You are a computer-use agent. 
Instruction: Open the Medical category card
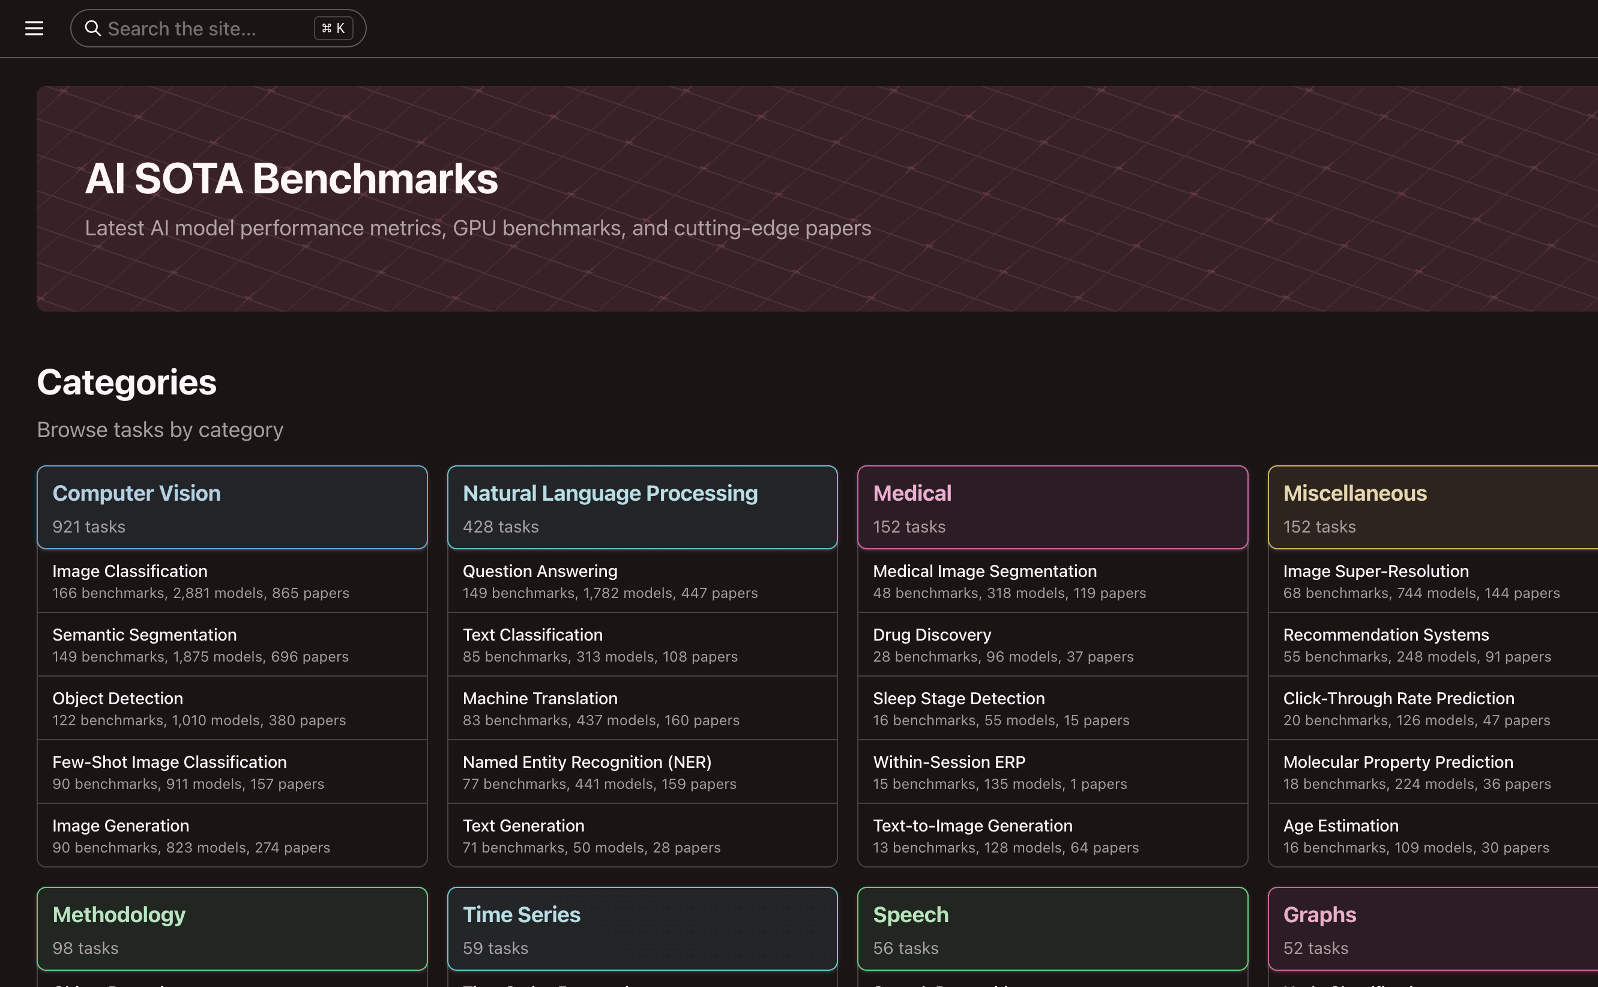point(1052,507)
